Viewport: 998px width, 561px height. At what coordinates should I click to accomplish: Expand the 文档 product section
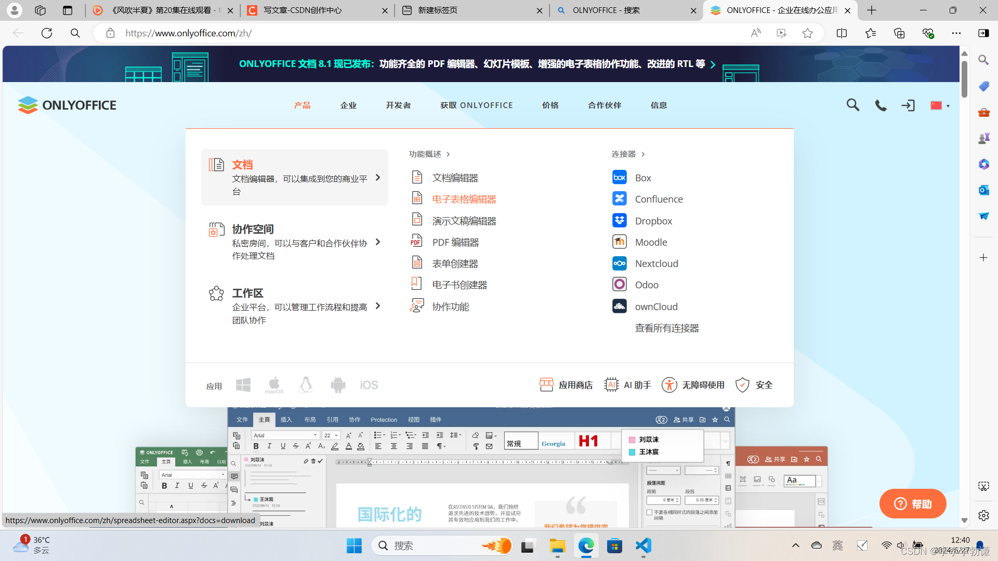pos(295,177)
